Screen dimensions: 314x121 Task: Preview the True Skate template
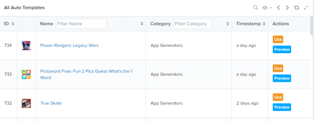coord(282,107)
